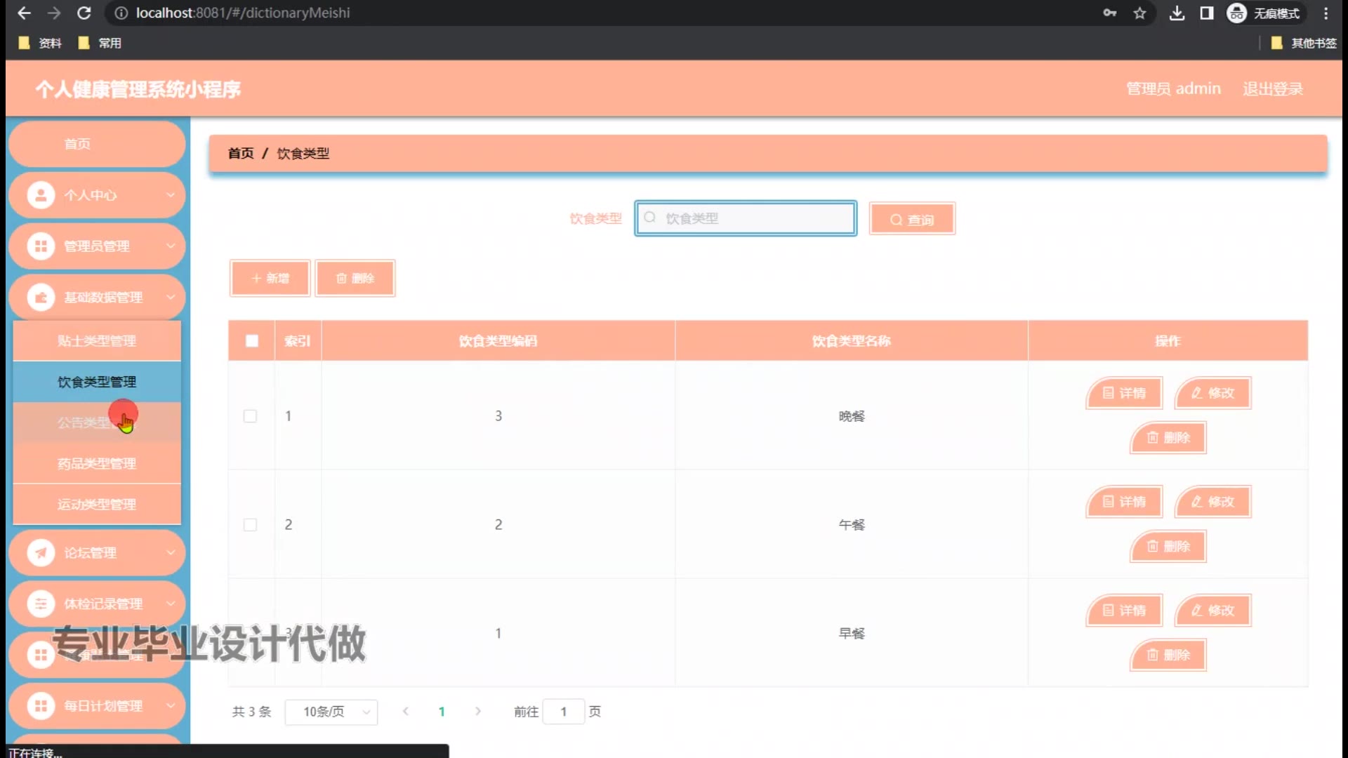The height and width of the screenshot is (758, 1348).
Task: Click the 查询 search button
Action: 912,220
